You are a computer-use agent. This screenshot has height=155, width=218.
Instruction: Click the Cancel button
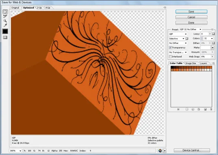pyautogui.click(x=191, y=17)
